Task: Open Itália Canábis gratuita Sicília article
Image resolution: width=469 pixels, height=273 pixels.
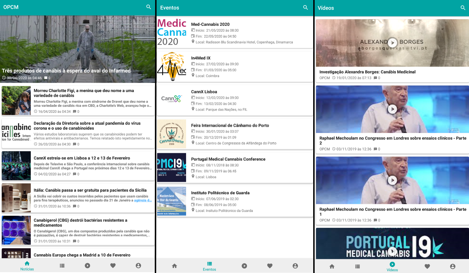Action: click(x=78, y=198)
